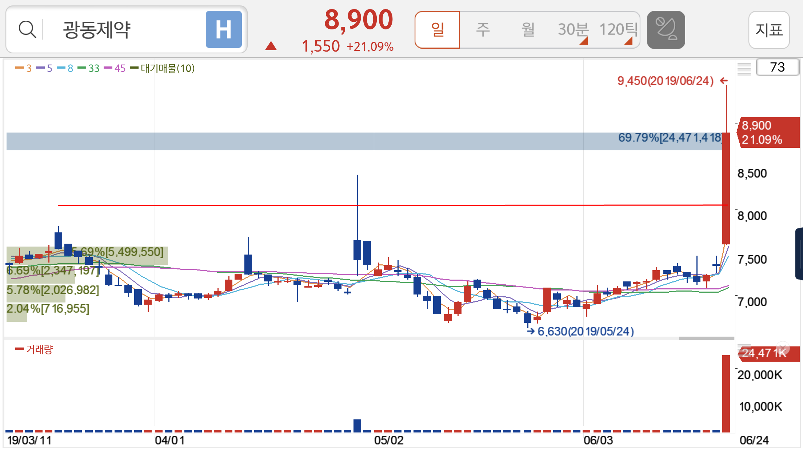
Task: Expand the 30분 minute interval dropdown
Action: click(x=573, y=30)
